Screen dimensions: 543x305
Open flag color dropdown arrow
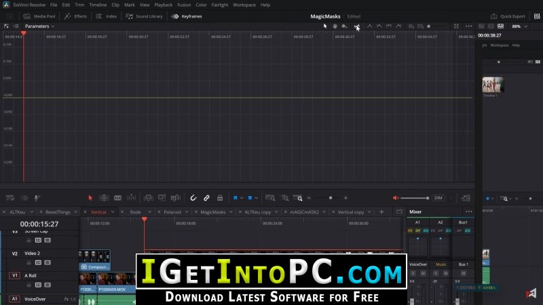click(242, 198)
